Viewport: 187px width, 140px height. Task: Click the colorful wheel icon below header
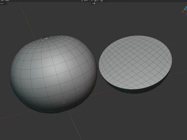(x=94, y=3)
